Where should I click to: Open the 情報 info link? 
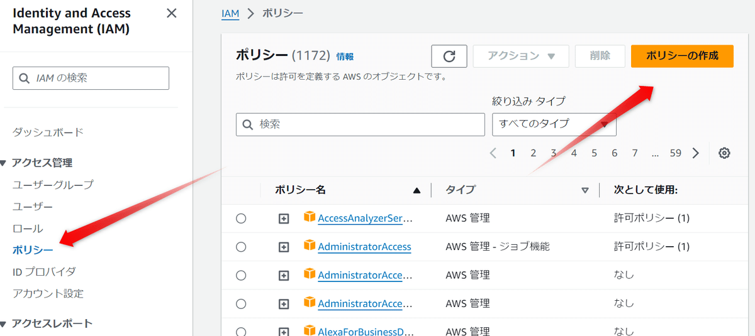point(345,56)
